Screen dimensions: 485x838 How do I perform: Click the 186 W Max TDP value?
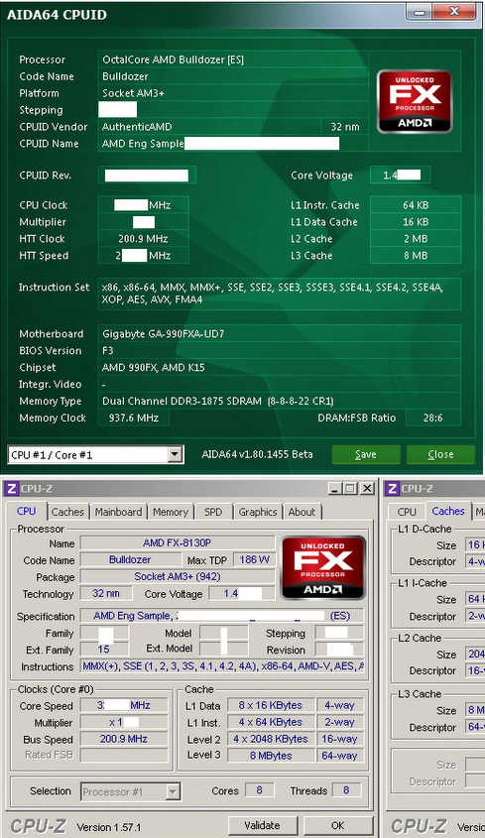click(255, 559)
